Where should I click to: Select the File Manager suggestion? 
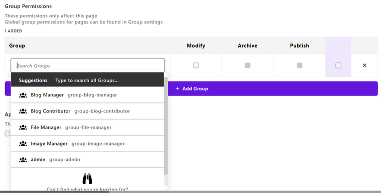(87, 127)
